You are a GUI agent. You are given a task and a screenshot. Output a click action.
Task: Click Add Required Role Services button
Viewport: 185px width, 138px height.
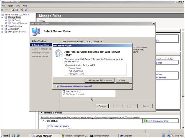tap(99, 80)
